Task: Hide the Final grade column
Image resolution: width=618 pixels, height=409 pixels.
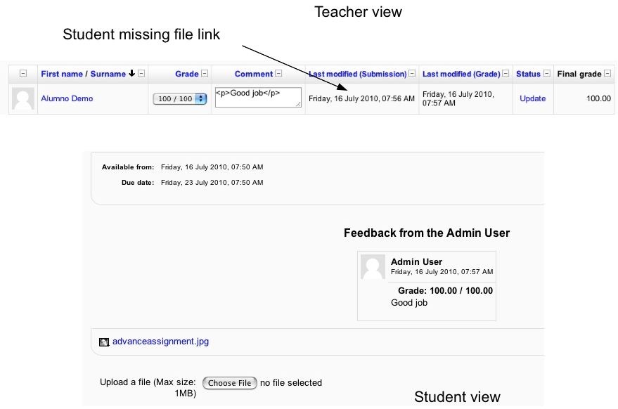Action: tap(607, 73)
